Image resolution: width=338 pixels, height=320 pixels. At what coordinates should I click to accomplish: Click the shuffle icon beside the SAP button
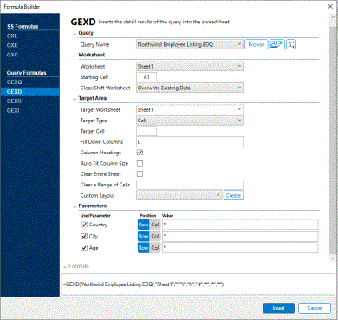(290, 44)
